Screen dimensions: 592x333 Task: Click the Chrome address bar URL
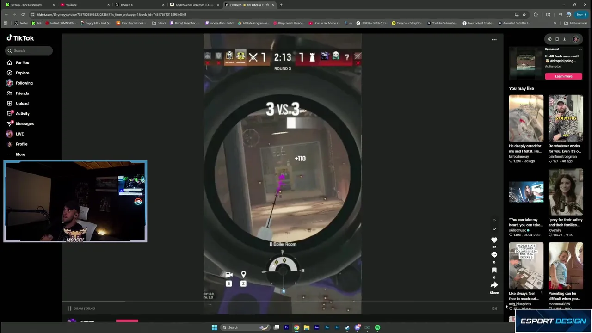click(111, 14)
